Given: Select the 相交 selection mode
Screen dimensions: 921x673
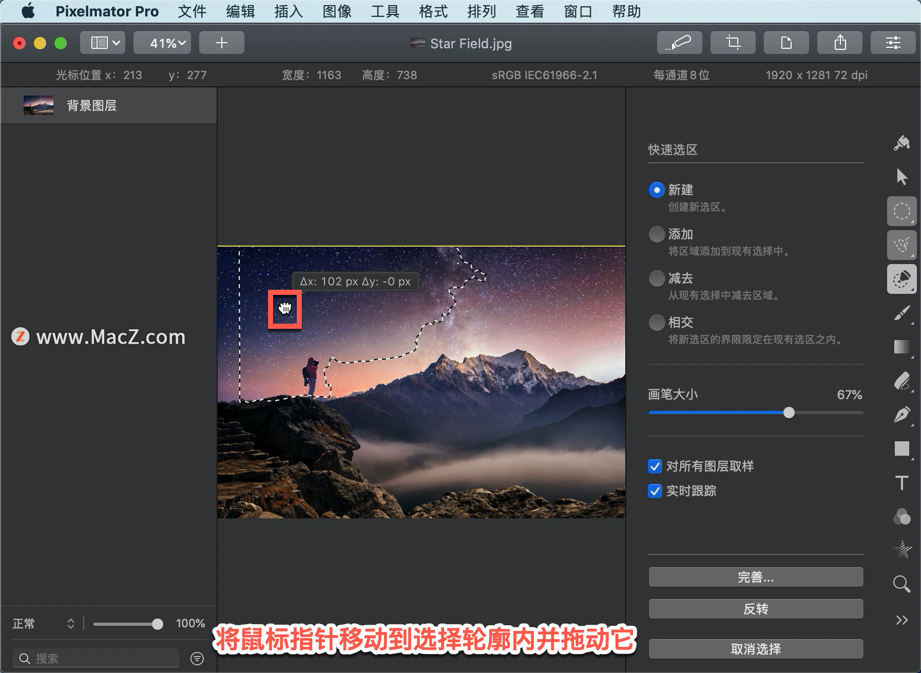Looking at the screenshot, I should [657, 323].
